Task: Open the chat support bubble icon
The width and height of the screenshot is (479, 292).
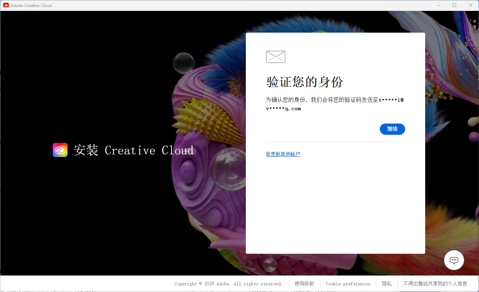Action: click(x=454, y=260)
